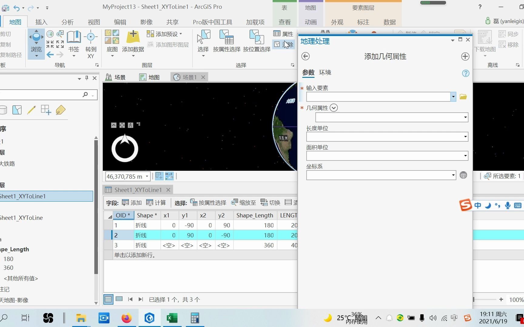Click the north arrow compass navigator
524x327 pixels.
pyautogui.click(x=125, y=148)
